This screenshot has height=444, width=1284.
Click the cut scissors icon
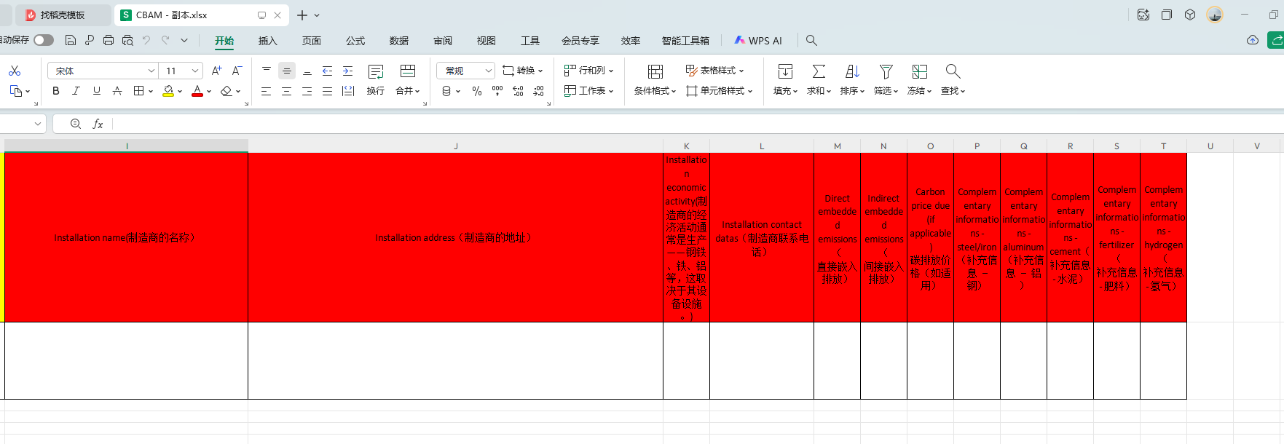tap(15, 71)
